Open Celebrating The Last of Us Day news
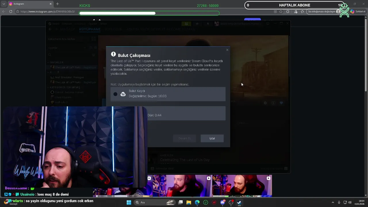Viewport: 368px width, 207px height. click(185, 160)
